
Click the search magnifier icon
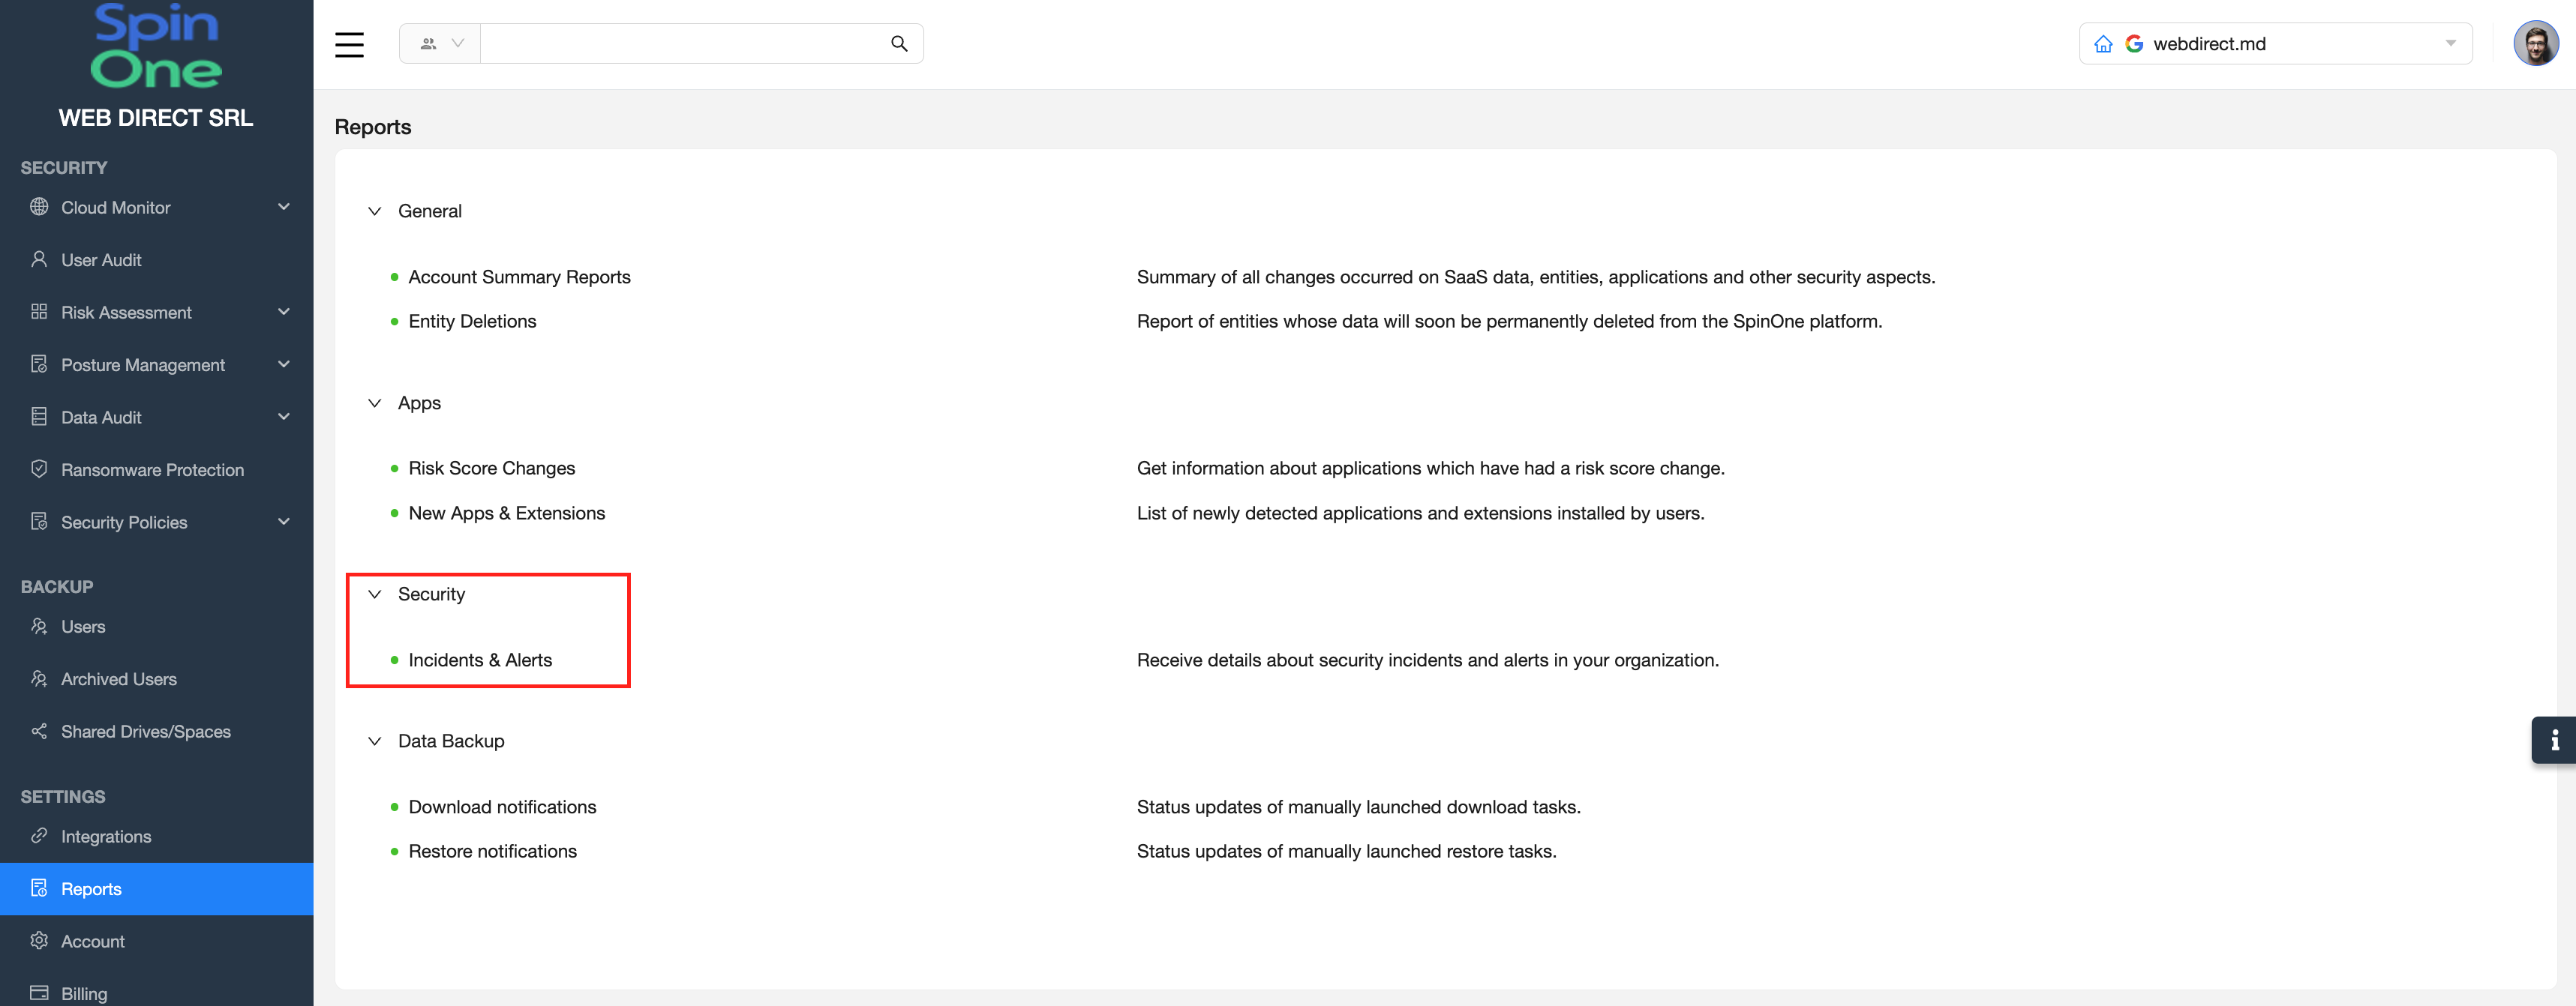click(x=899, y=44)
